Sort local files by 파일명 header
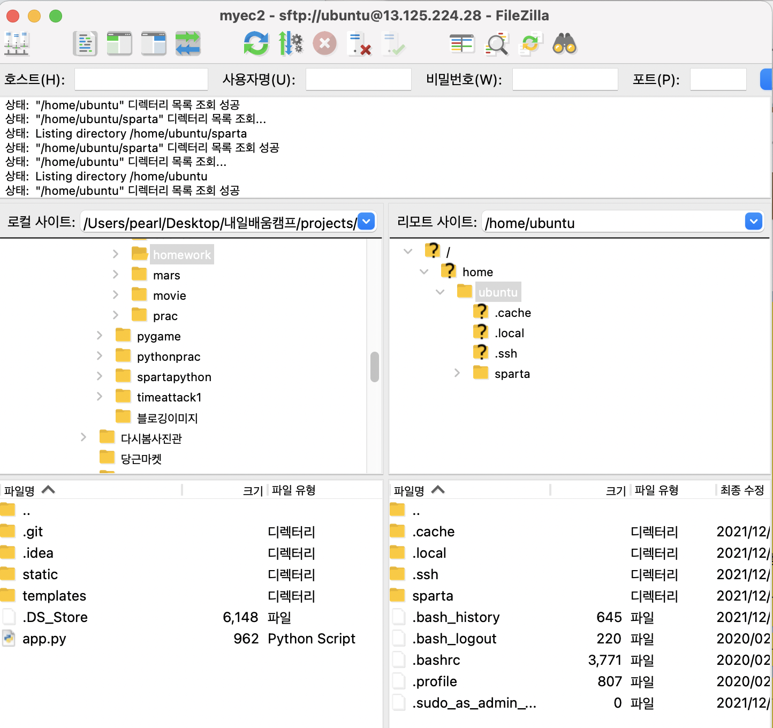This screenshot has width=773, height=728. pyautogui.click(x=91, y=490)
